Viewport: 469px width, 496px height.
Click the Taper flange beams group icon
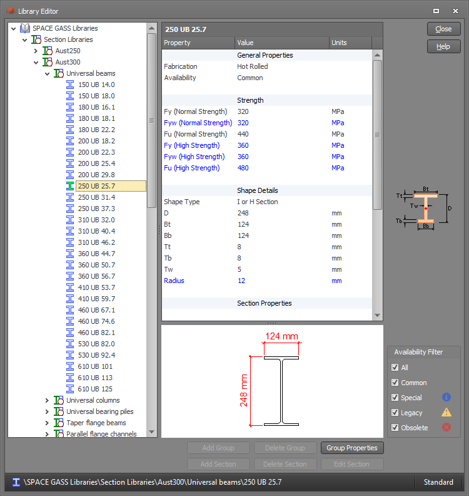coord(59,423)
